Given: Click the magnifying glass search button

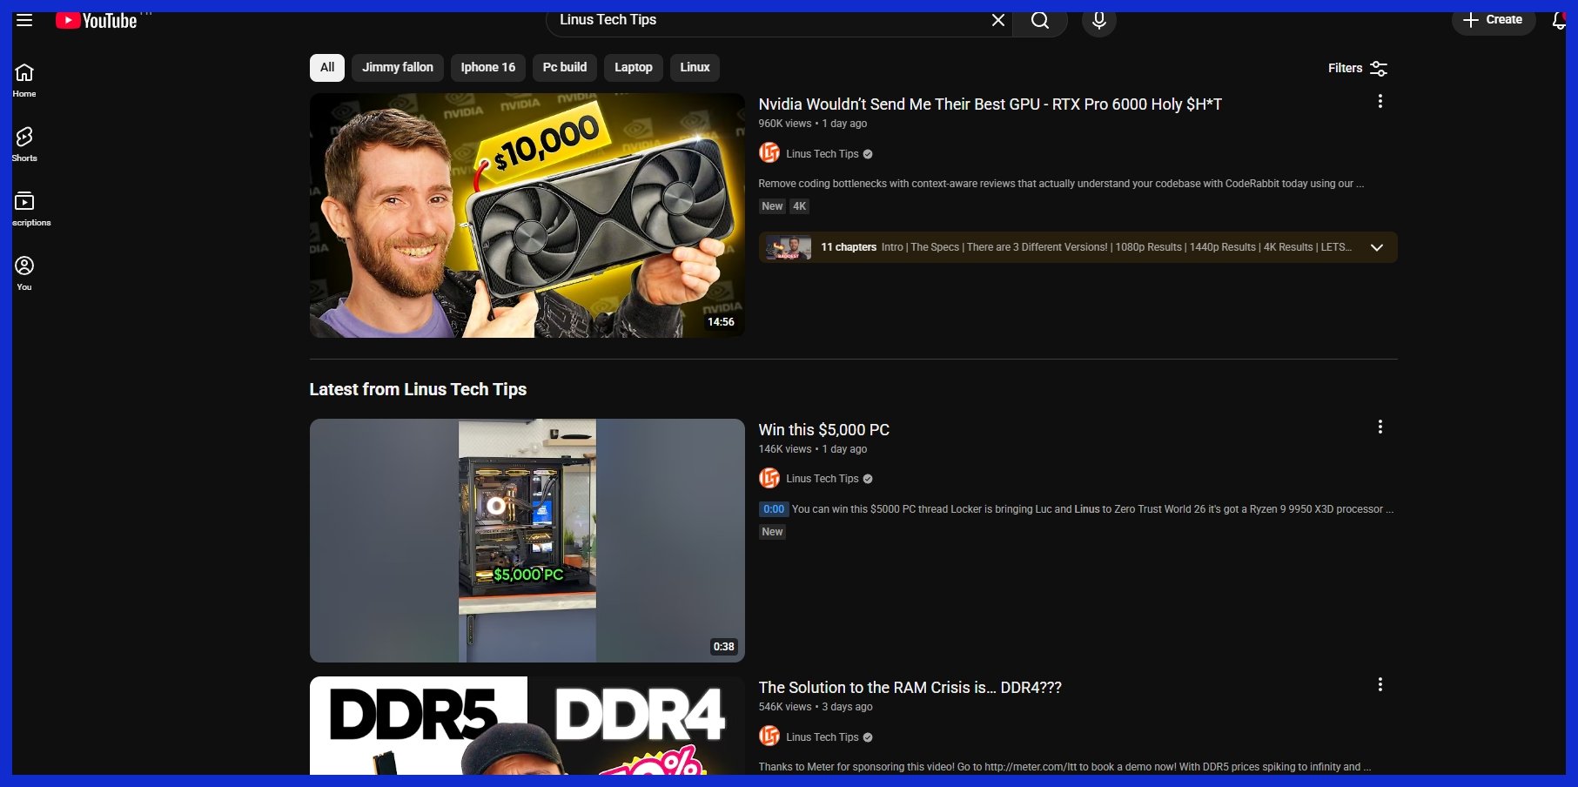Looking at the screenshot, I should tap(1040, 21).
